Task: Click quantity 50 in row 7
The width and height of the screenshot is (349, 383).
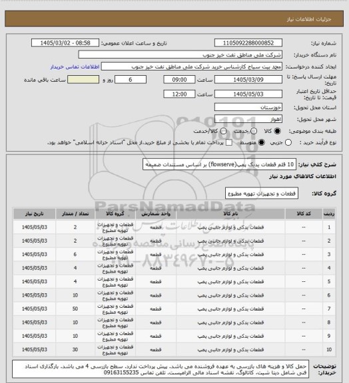Action: [75, 309]
